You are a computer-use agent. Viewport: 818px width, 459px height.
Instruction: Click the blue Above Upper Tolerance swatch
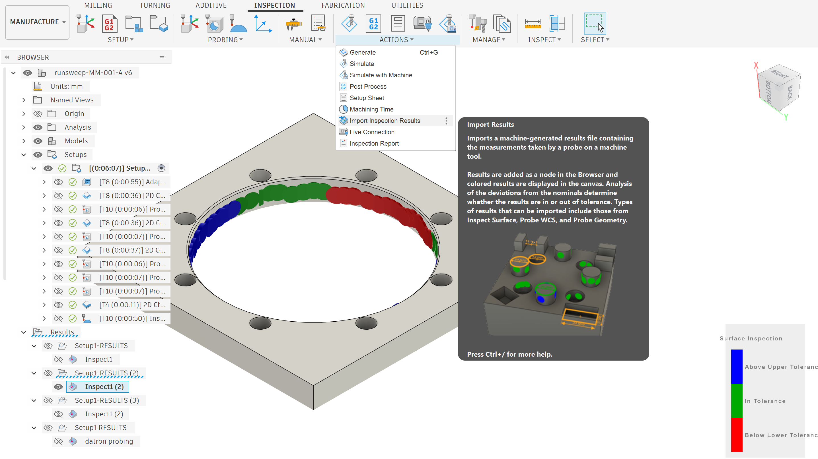point(737,366)
